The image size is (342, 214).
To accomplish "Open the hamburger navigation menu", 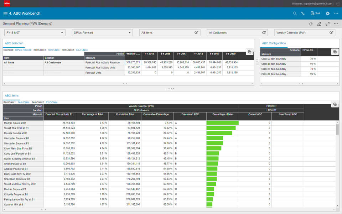I will pos(5,13).
